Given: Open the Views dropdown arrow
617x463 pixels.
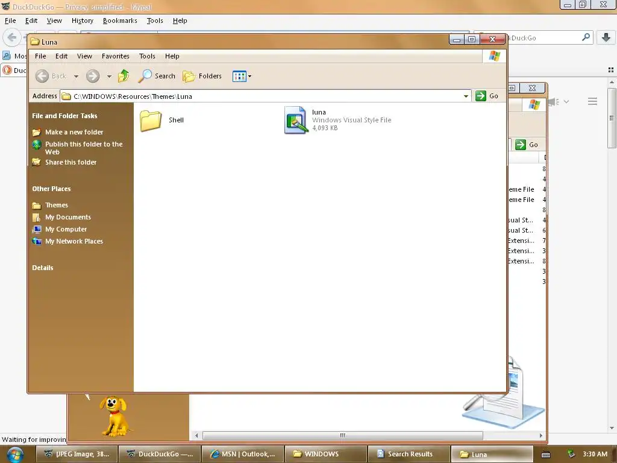Looking at the screenshot, I should tap(249, 77).
